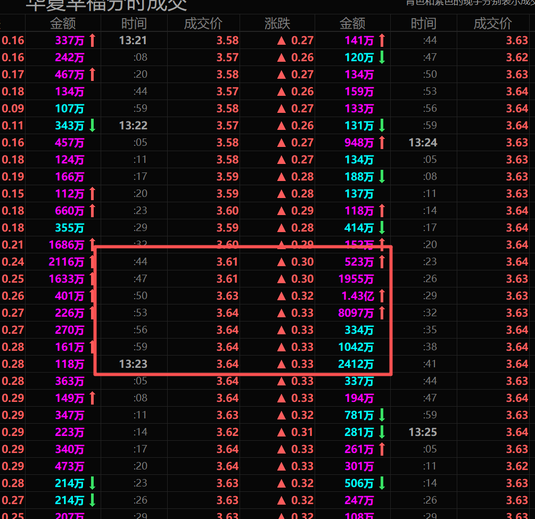Click the red up arrow beside 467万
535x519 pixels.
pyautogui.click(x=92, y=75)
